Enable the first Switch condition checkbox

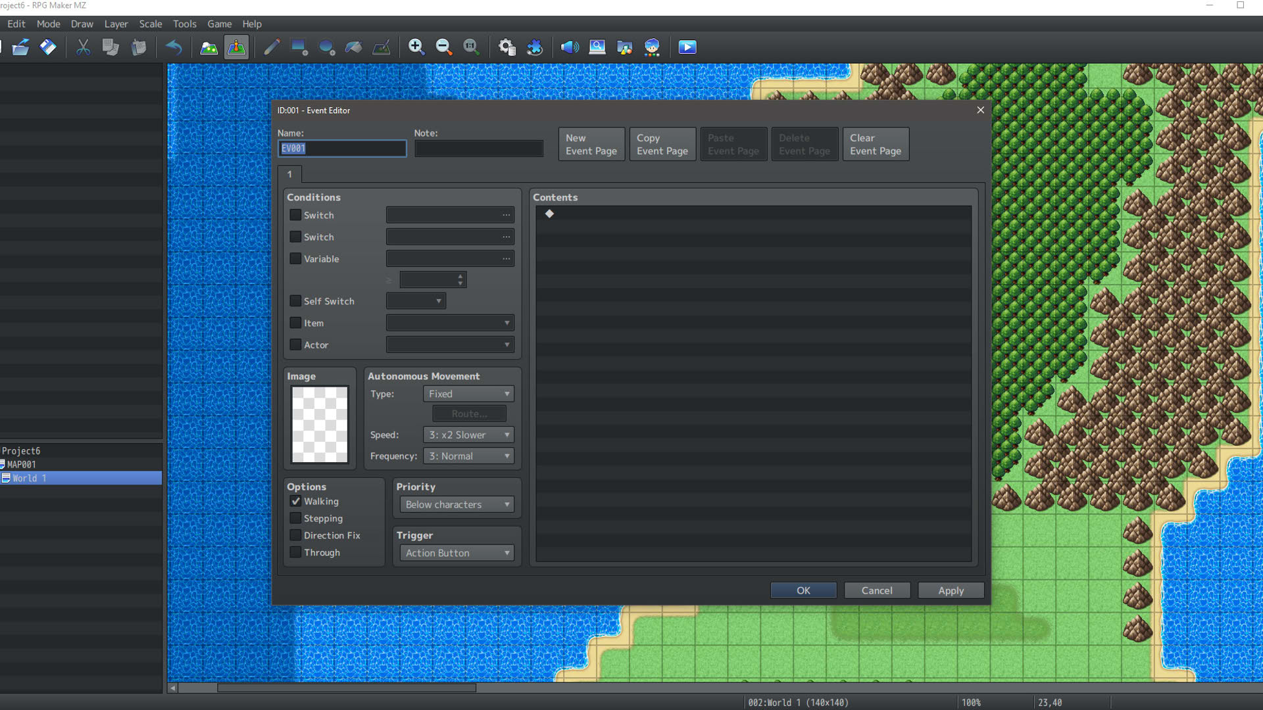coord(295,215)
